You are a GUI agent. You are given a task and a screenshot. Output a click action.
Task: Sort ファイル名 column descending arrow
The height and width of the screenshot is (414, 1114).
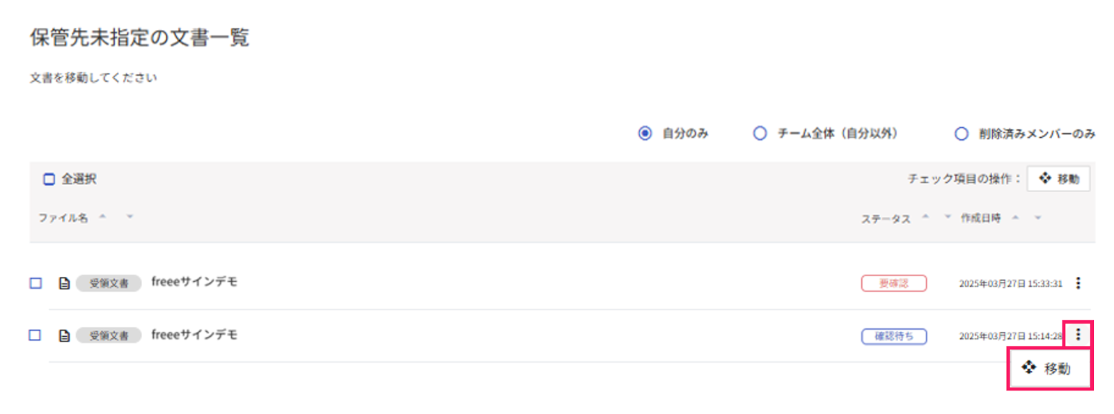tap(130, 217)
